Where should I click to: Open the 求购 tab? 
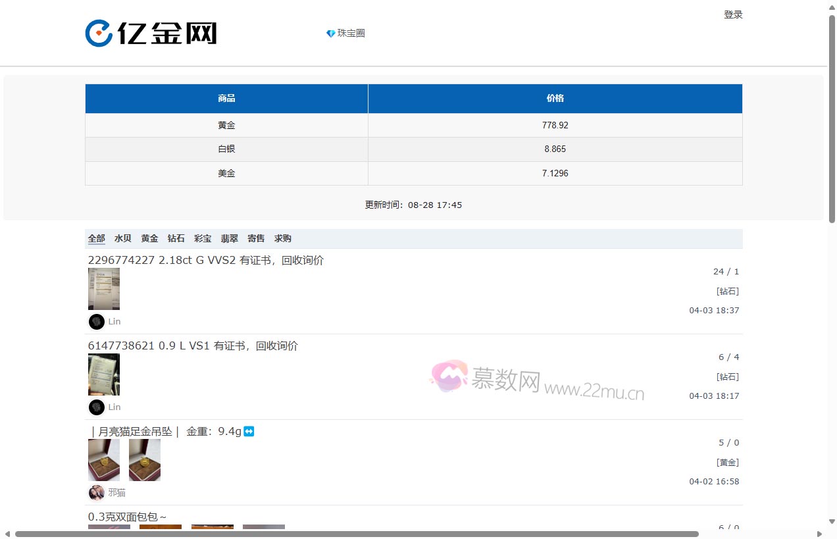click(x=283, y=238)
